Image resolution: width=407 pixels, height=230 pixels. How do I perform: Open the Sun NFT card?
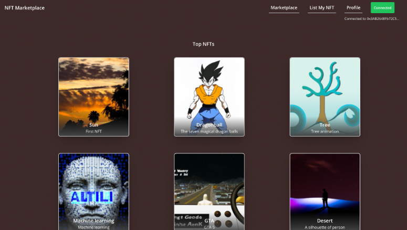pos(93,97)
